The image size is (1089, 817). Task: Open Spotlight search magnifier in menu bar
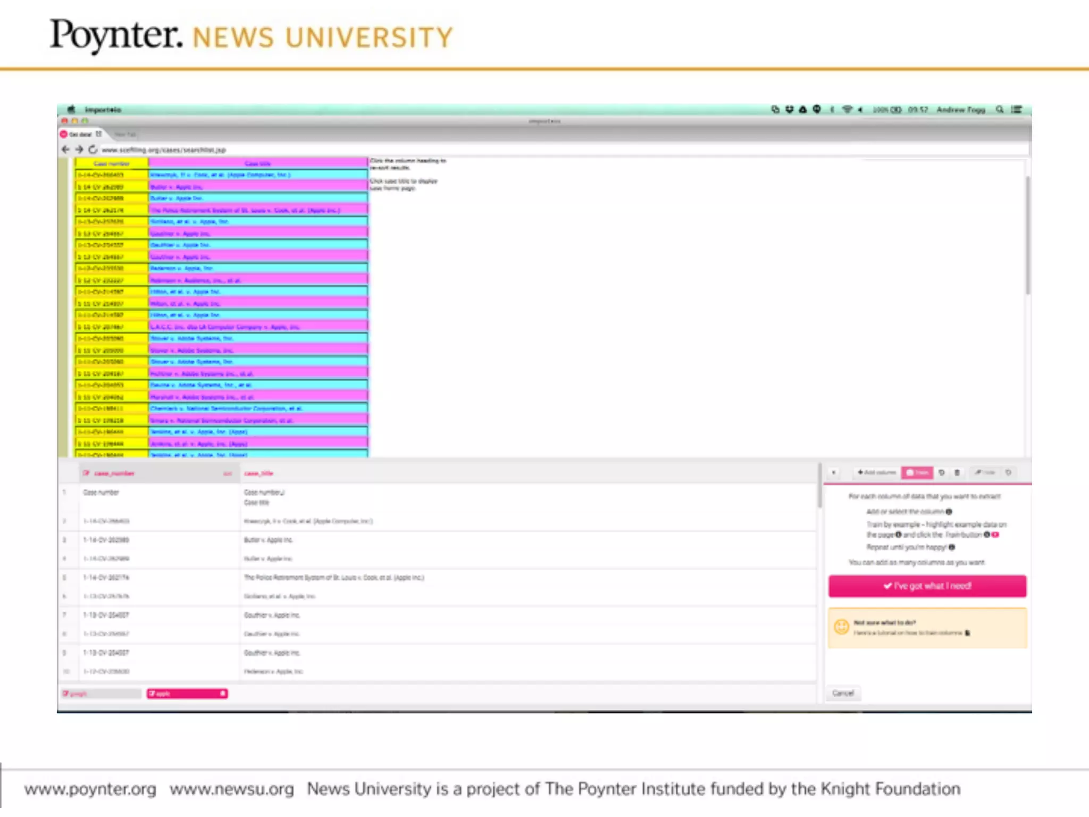pyautogui.click(x=1000, y=110)
